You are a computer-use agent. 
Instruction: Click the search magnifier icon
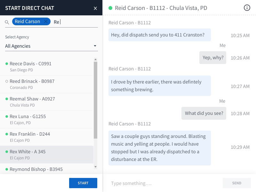[7, 22]
